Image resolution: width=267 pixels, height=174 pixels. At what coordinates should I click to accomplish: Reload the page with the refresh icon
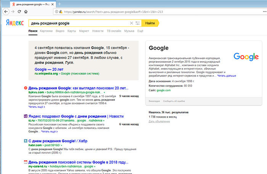[19, 11]
